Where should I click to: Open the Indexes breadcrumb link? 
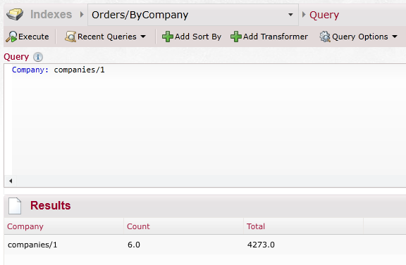[51, 14]
